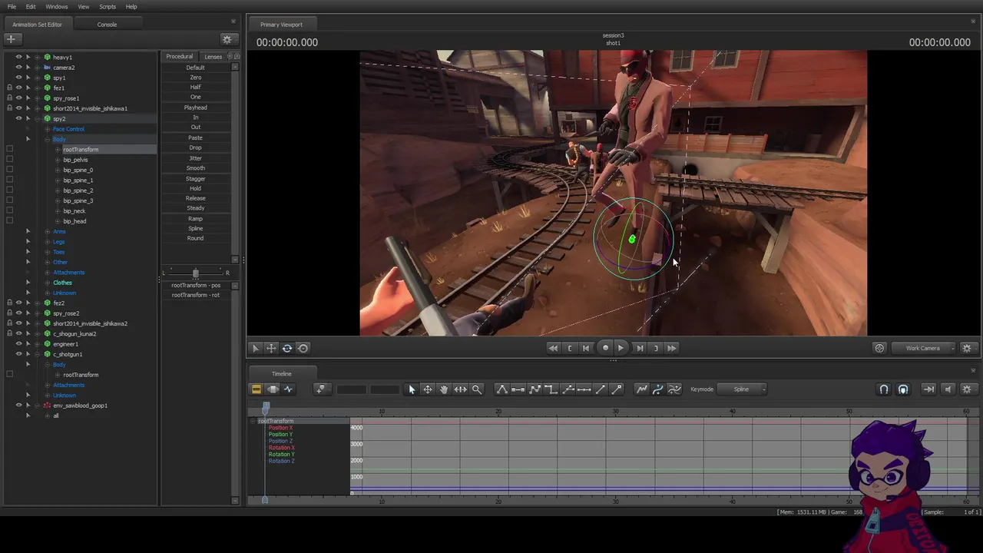983x553 pixels.
Task: Open the File menu
Action: click(12, 7)
